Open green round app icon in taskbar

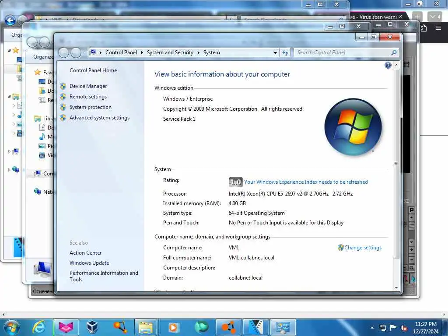pyautogui.click(x=201, y=327)
